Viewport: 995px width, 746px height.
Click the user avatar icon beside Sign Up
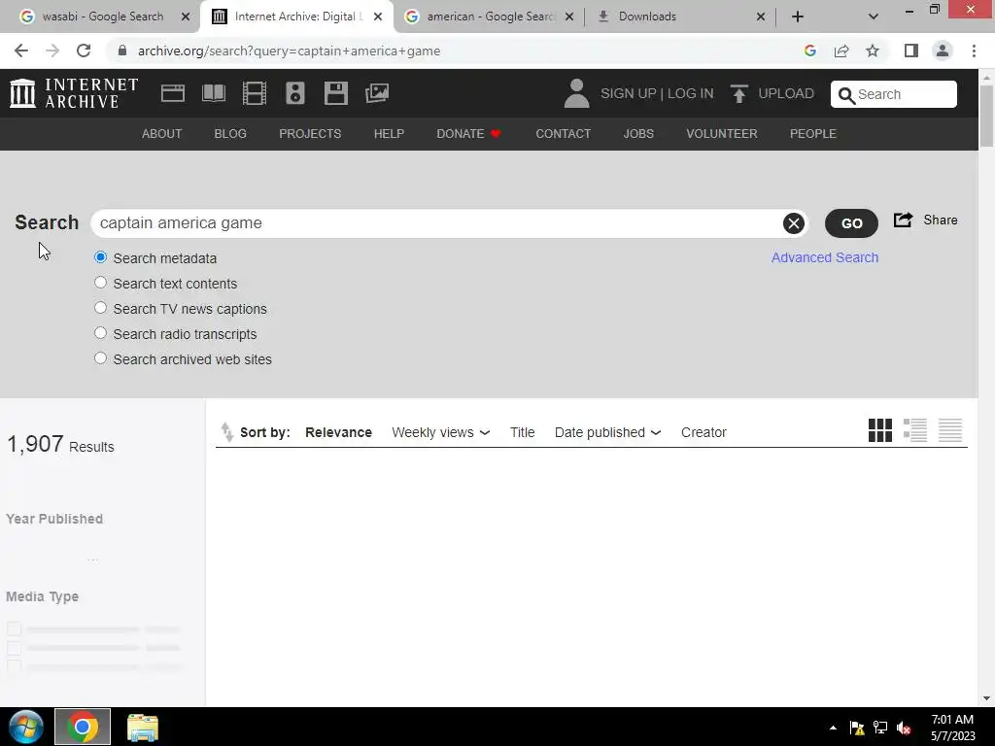(x=576, y=93)
